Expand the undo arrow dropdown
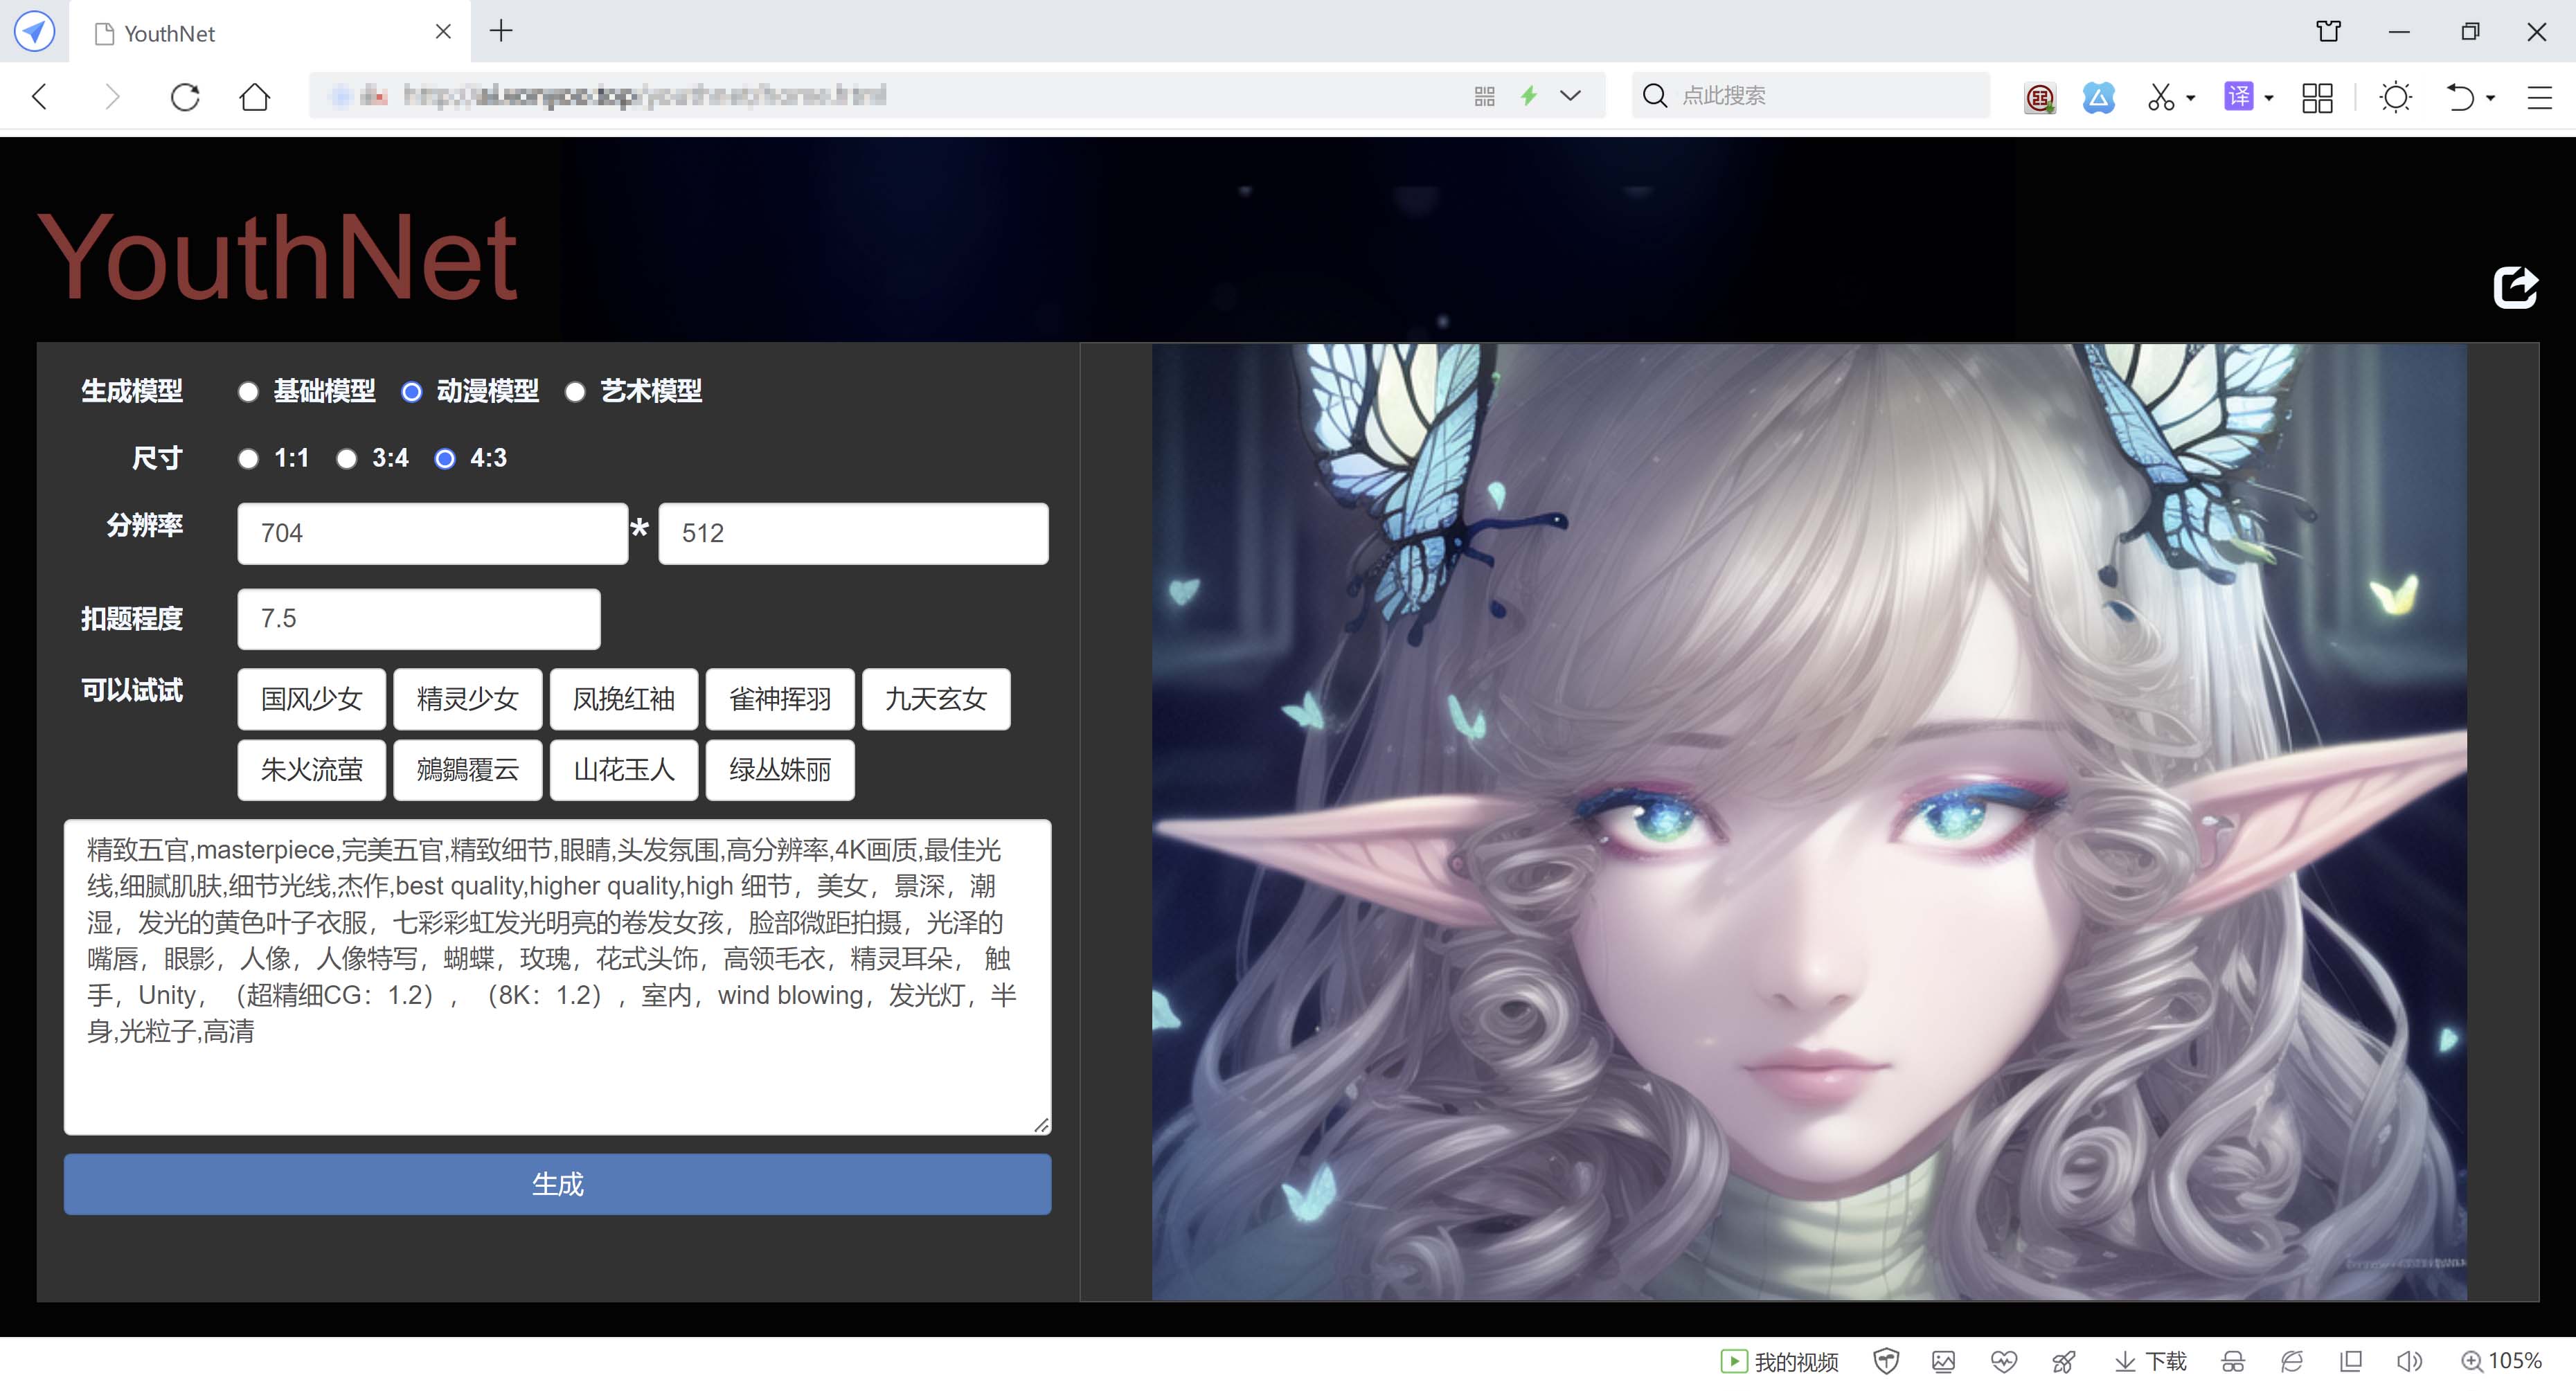This screenshot has width=2576, height=1391. click(2490, 98)
